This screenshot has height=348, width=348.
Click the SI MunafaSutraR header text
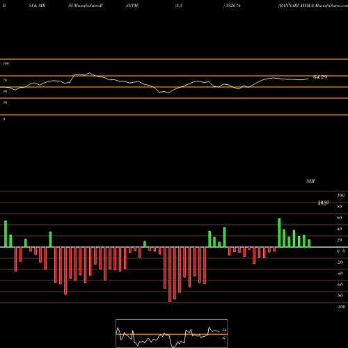coord(86,6)
